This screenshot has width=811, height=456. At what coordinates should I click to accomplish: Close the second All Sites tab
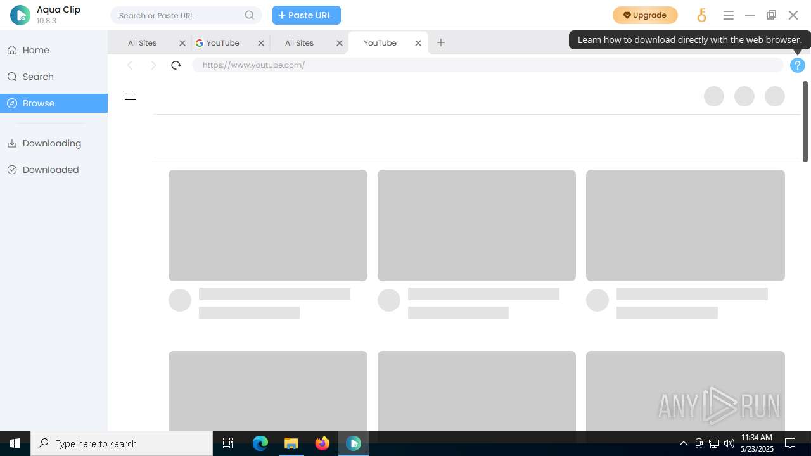(340, 43)
